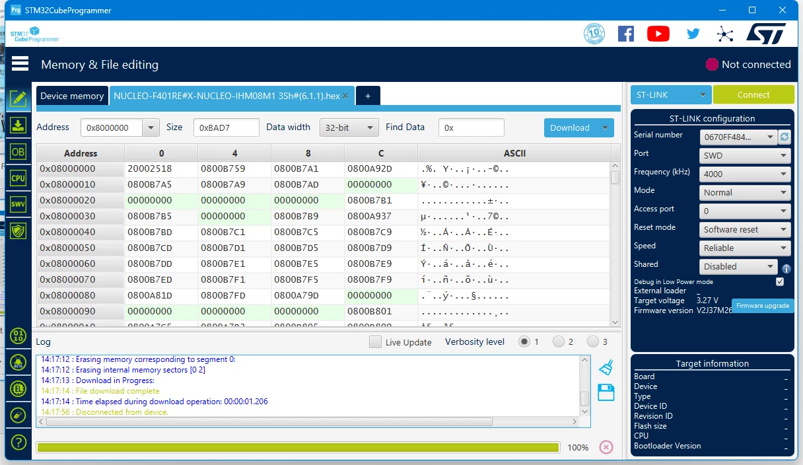Open the ST community network icon
The width and height of the screenshot is (803, 465).
pyautogui.click(x=725, y=34)
